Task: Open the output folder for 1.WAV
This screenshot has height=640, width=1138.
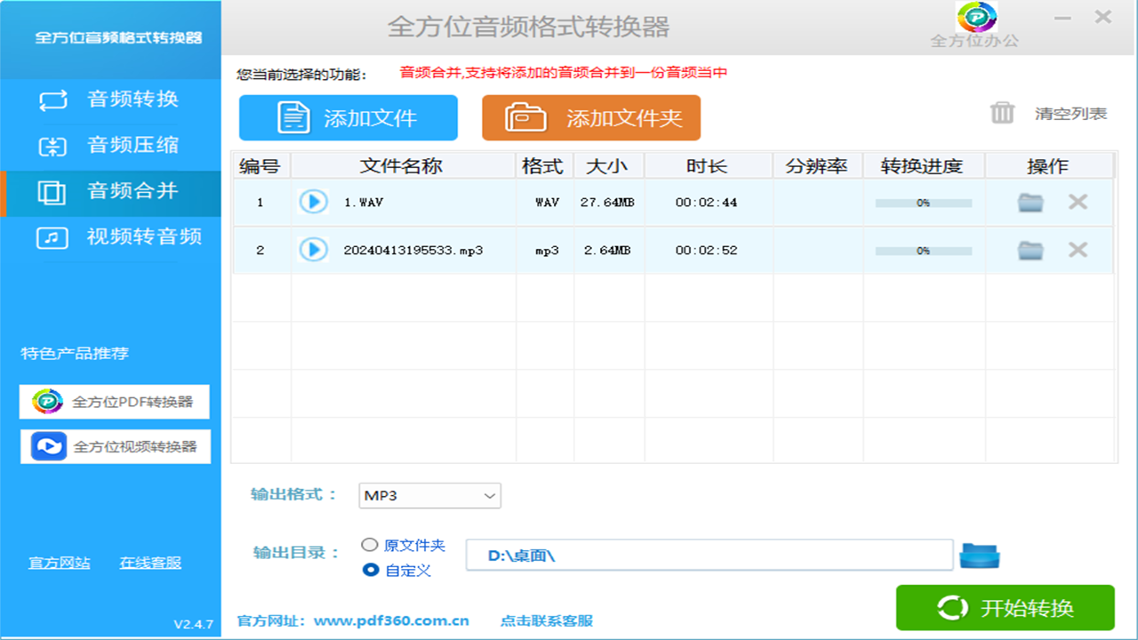Action: point(1030,203)
